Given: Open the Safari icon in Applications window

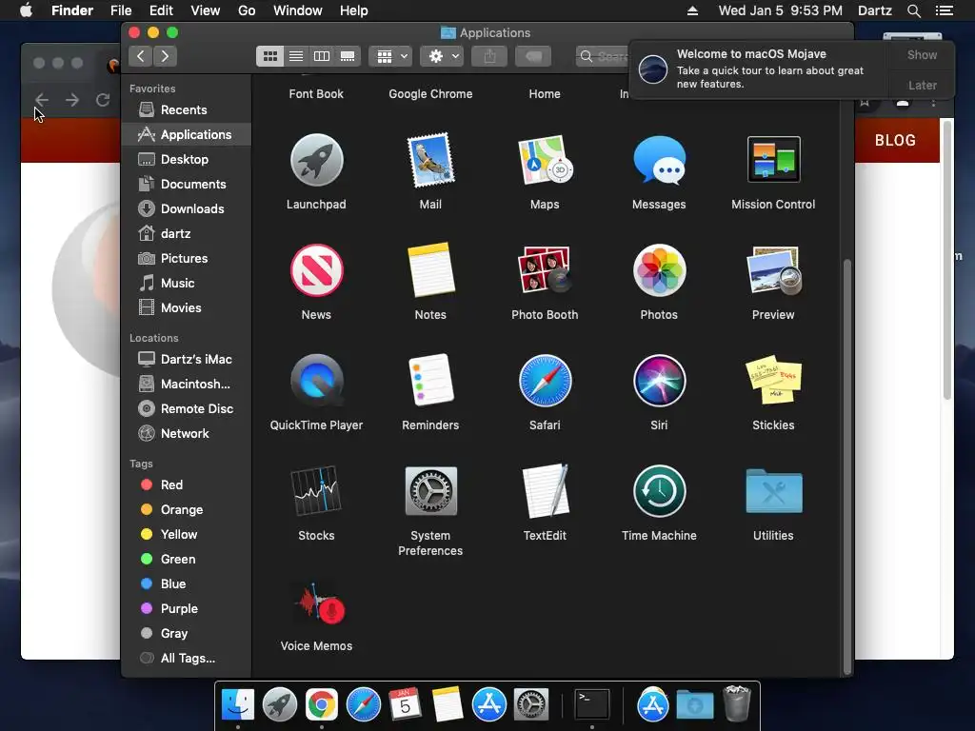Looking at the screenshot, I should point(545,381).
